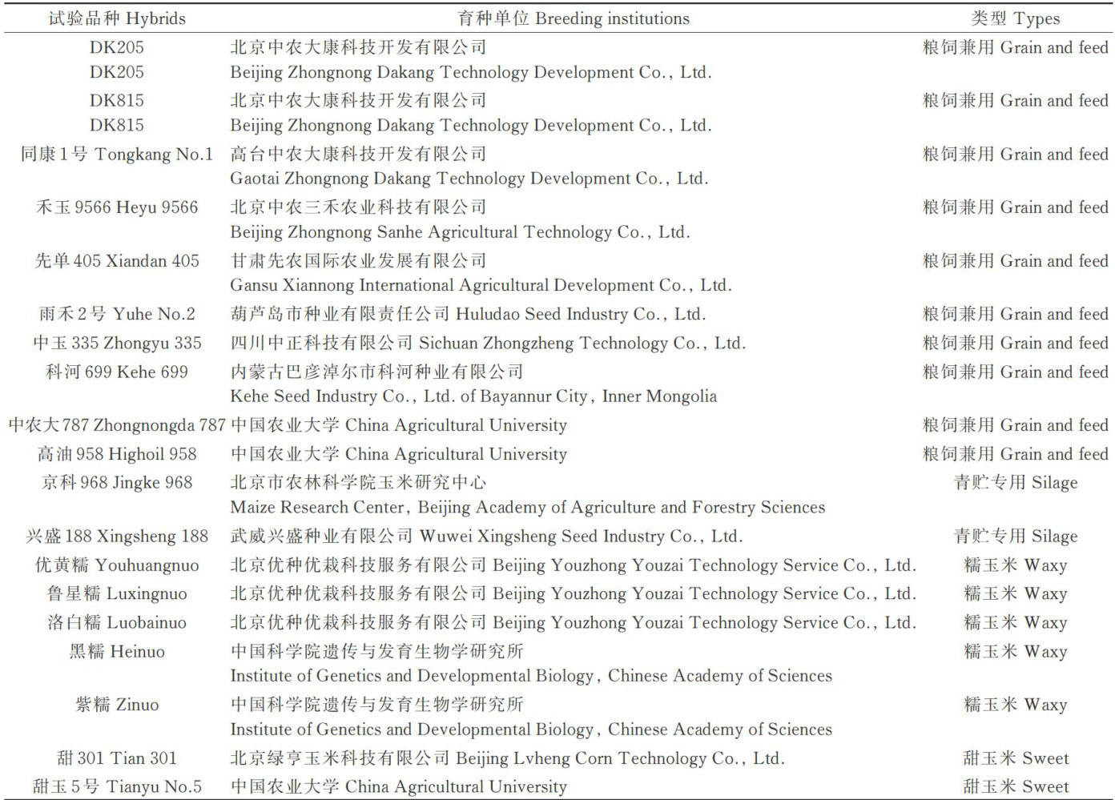This screenshot has height=800, width=1115.
Task: Click the "紫糯 Zinuo" hybrid entry
Action: pyautogui.click(x=117, y=705)
